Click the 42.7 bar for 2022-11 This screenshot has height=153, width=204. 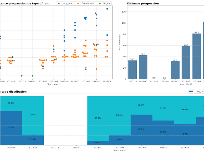point(143,67)
